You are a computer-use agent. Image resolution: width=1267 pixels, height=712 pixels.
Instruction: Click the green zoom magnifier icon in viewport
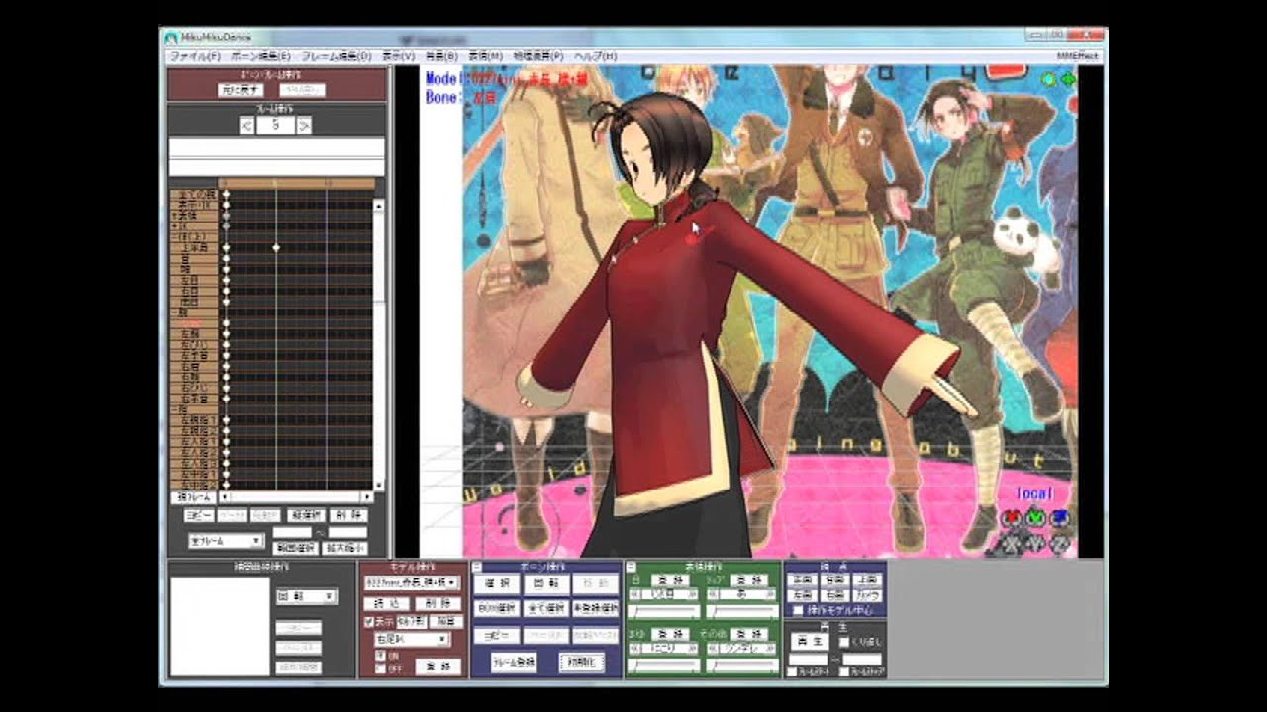[x=1049, y=79]
